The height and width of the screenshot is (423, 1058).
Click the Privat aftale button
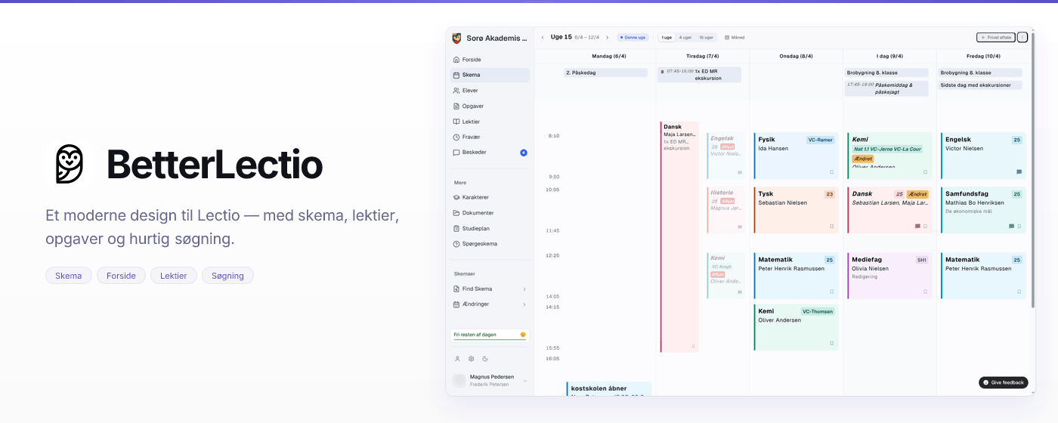pos(996,37)
